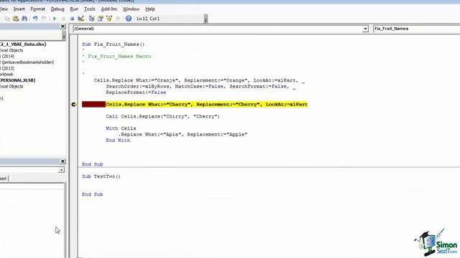Click the Sub Fix_Fruit_Names() line
460x258 pixels.
[x=114, y=44]
